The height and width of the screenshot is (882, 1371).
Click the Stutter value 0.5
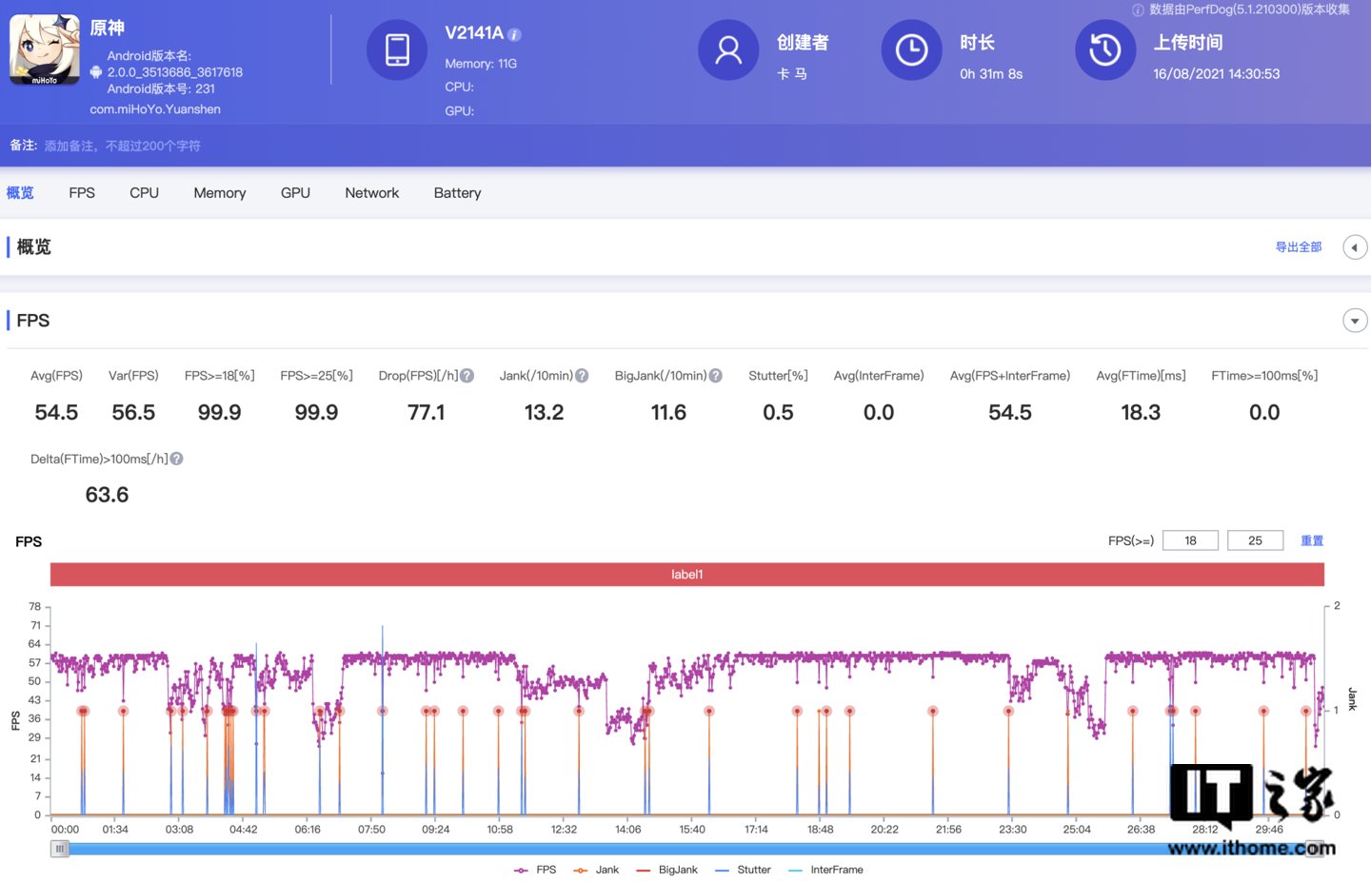click(778, 412)
